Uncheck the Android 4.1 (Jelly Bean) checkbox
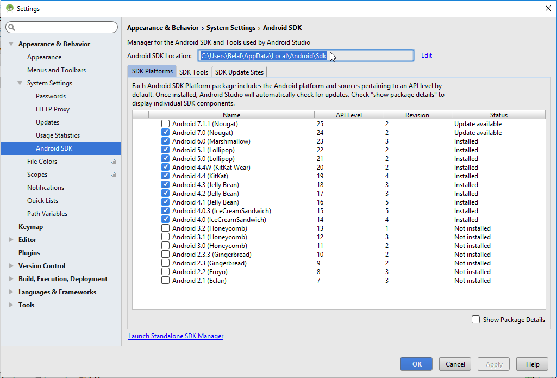The image size is (557, 378). 165,202
